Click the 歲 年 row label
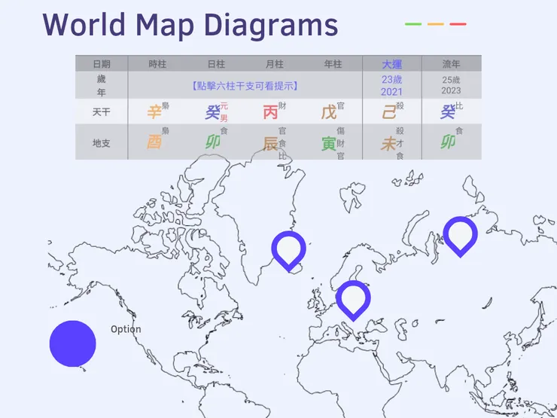This screenshot has height=418, width=557. coord(102,86)
